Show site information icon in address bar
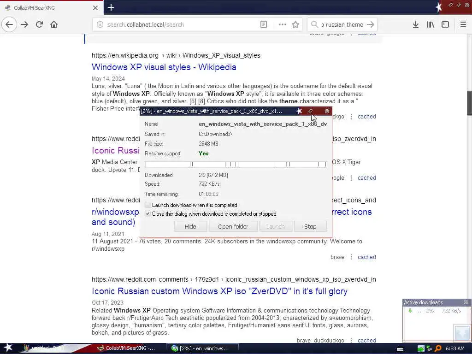 [x=100, y=25]
